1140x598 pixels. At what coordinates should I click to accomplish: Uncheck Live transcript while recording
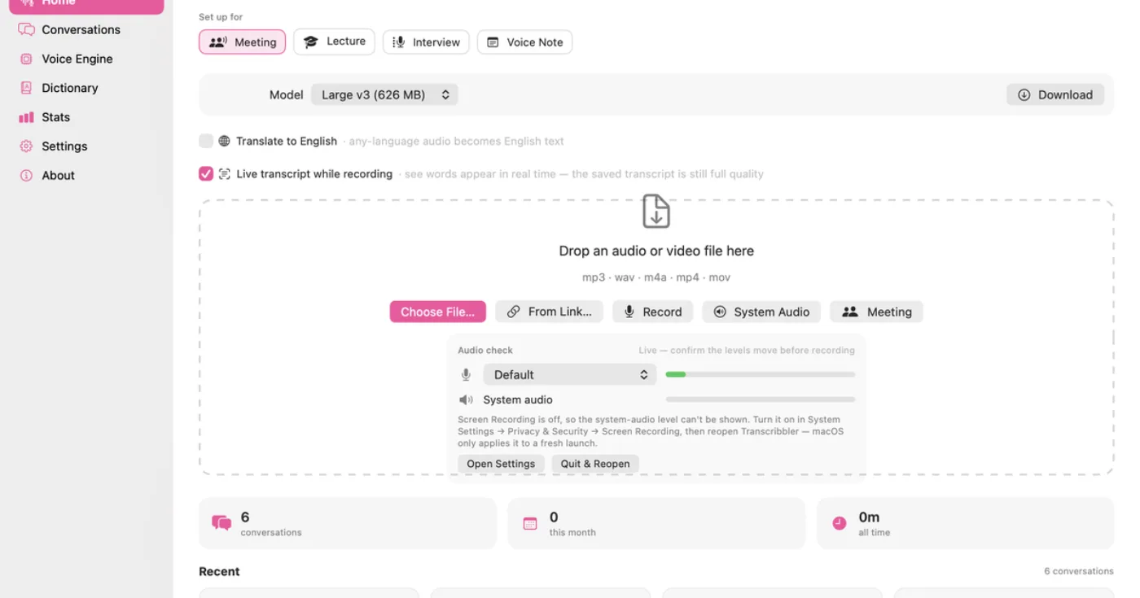[206, 173]
